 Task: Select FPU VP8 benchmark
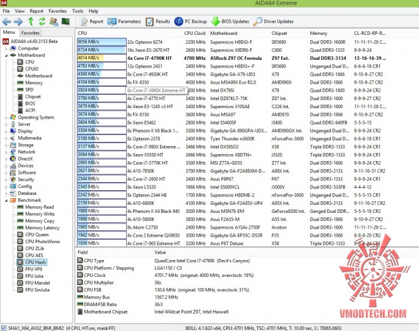30,269
